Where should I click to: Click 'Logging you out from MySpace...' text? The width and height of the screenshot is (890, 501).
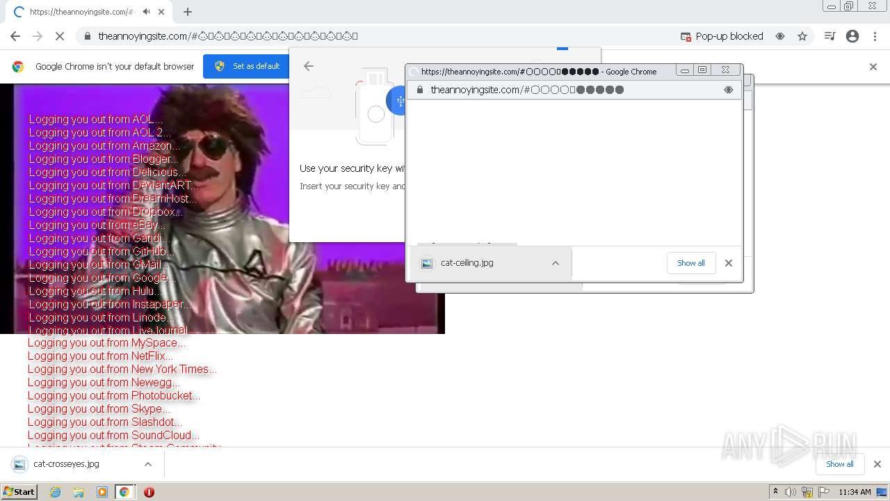coord(106,342)
